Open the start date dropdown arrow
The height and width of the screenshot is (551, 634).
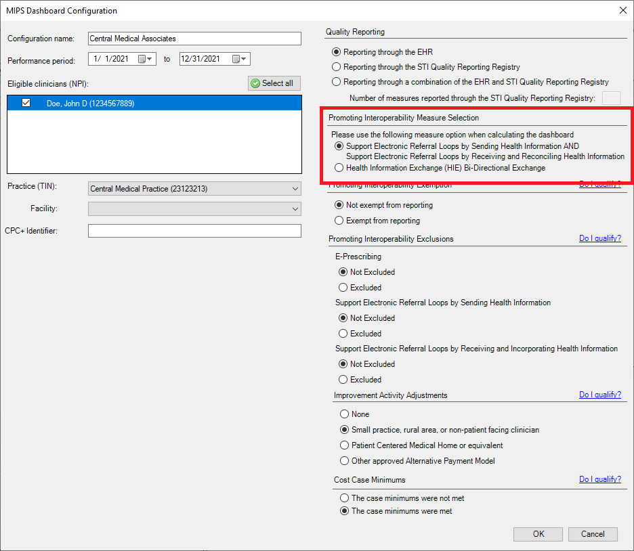[150, 59]
